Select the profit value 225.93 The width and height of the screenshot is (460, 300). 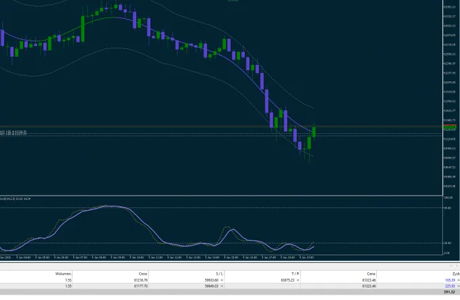pyautogui.click(x=450, y=286)
